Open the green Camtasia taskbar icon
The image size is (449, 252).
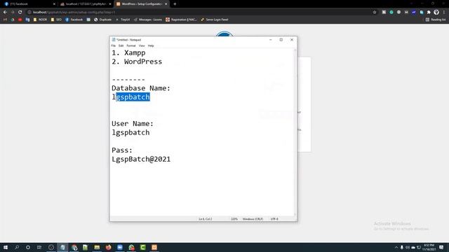pos(143,247)
